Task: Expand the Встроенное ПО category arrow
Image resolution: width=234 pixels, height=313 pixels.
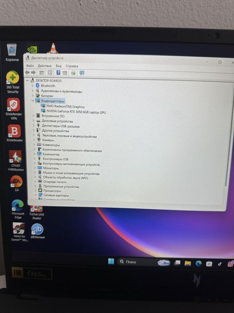Action: pyautogui.click(x=33, y=115)
